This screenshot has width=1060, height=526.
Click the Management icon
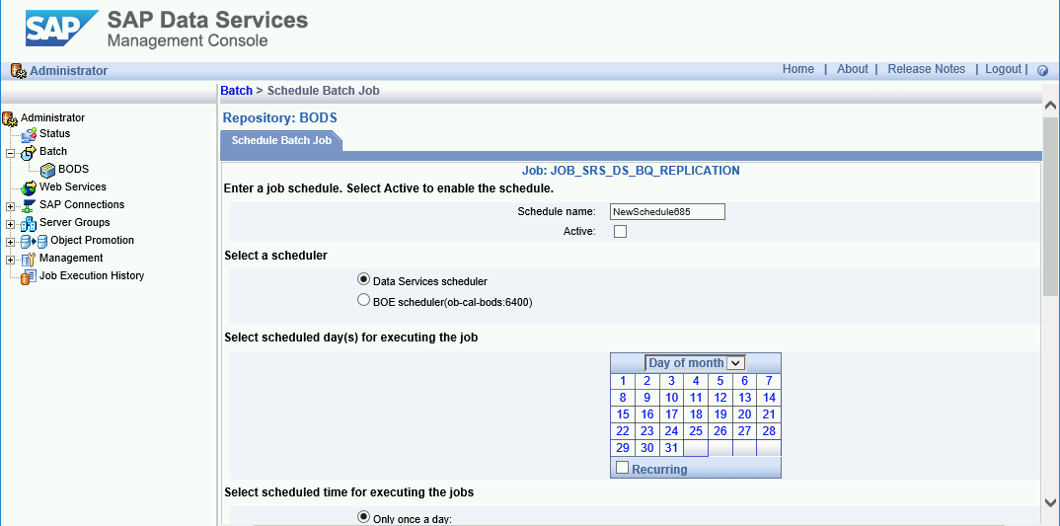[x=29, y=259]
